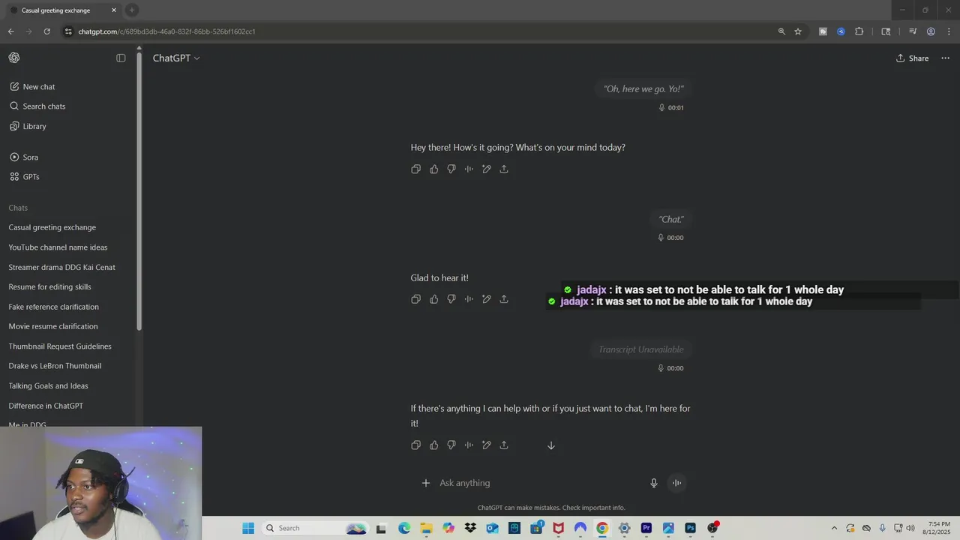This screenshot has width=960, height=540.
Task: Open Movie resume clarification chat
Action: [x=52, y=327]
